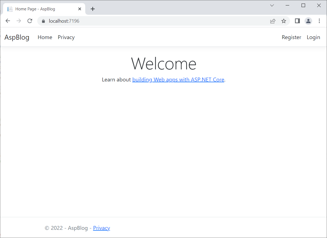Screen dimensions: 327x238
Task: Select the Privacy menu item in navbar
Action: tap(66, 37)
